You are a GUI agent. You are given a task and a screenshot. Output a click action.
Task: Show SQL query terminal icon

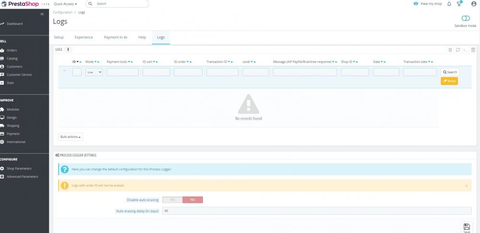click(466, 50)
